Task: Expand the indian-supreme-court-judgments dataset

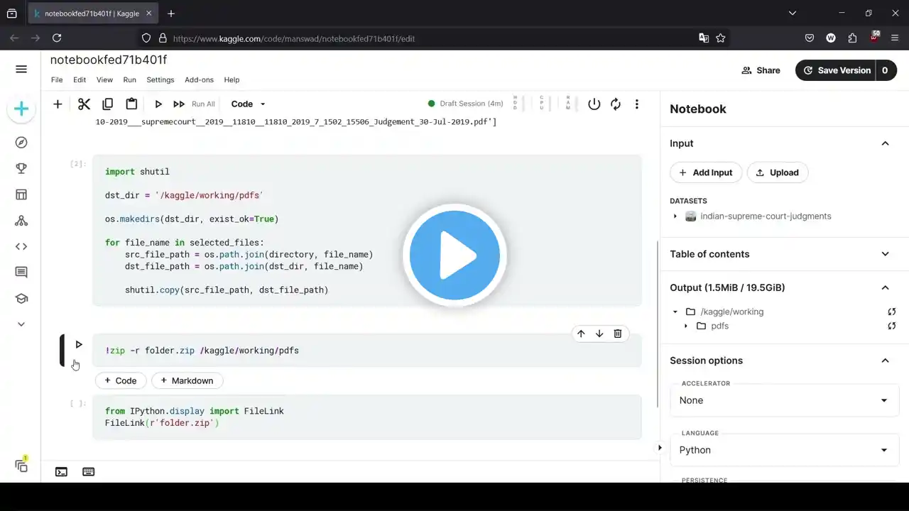Action: click(675, 216)
